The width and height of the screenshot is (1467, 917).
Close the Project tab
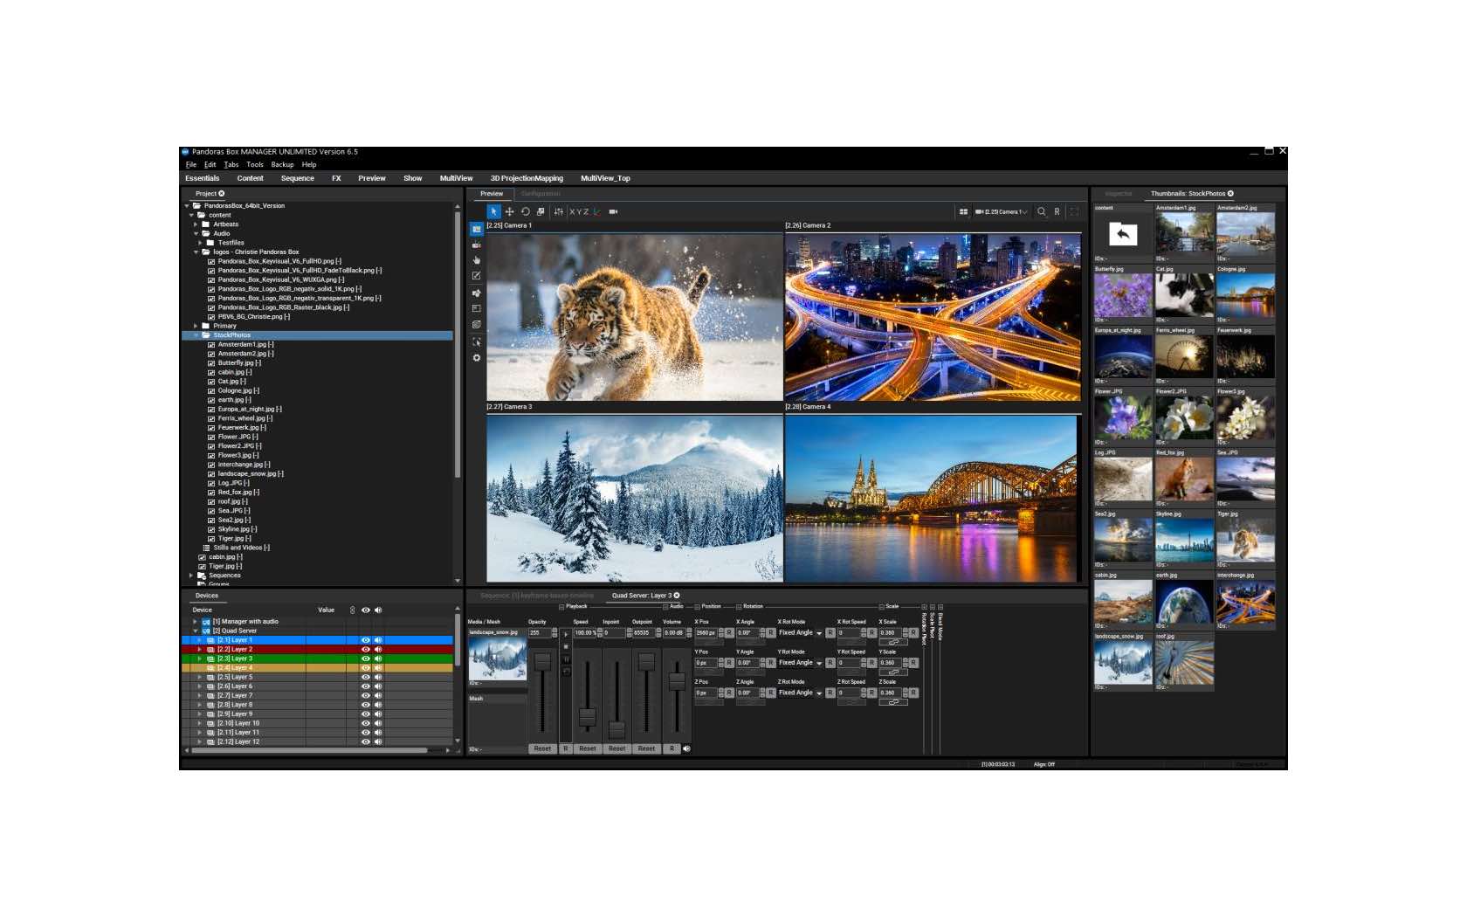(x=221, y=194)
